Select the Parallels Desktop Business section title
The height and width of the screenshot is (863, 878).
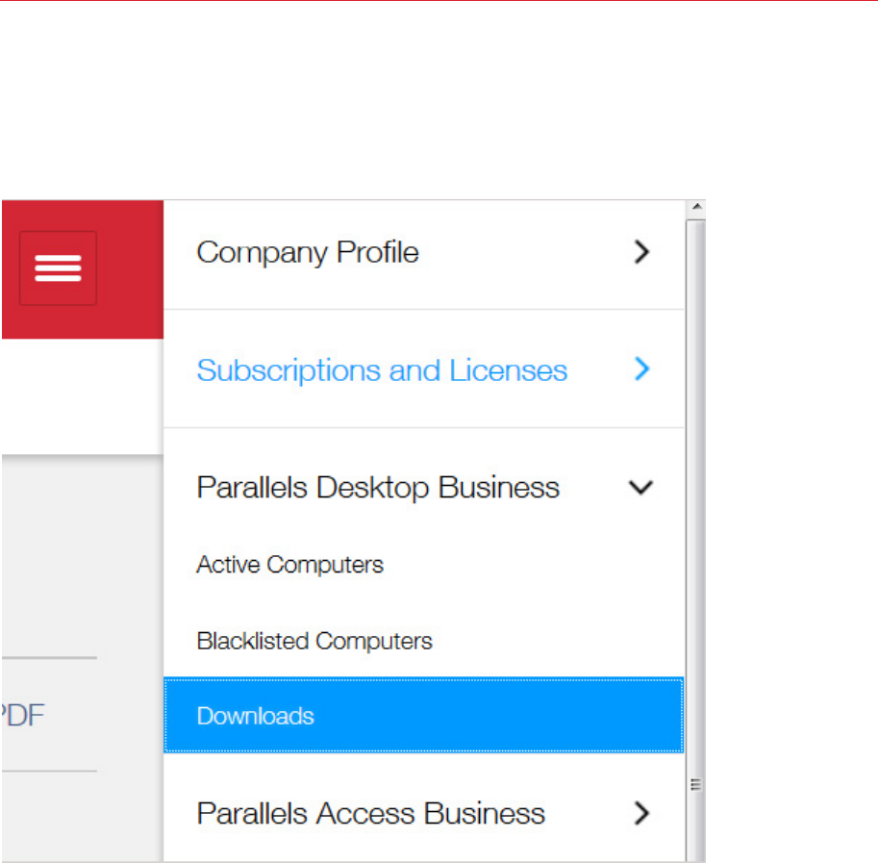point(378,488)
